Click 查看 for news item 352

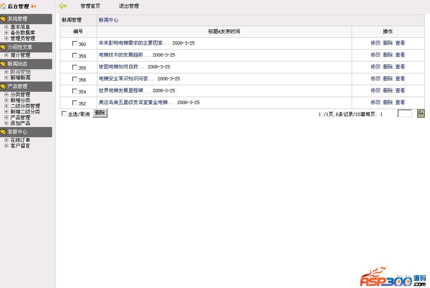pos(400,102)
